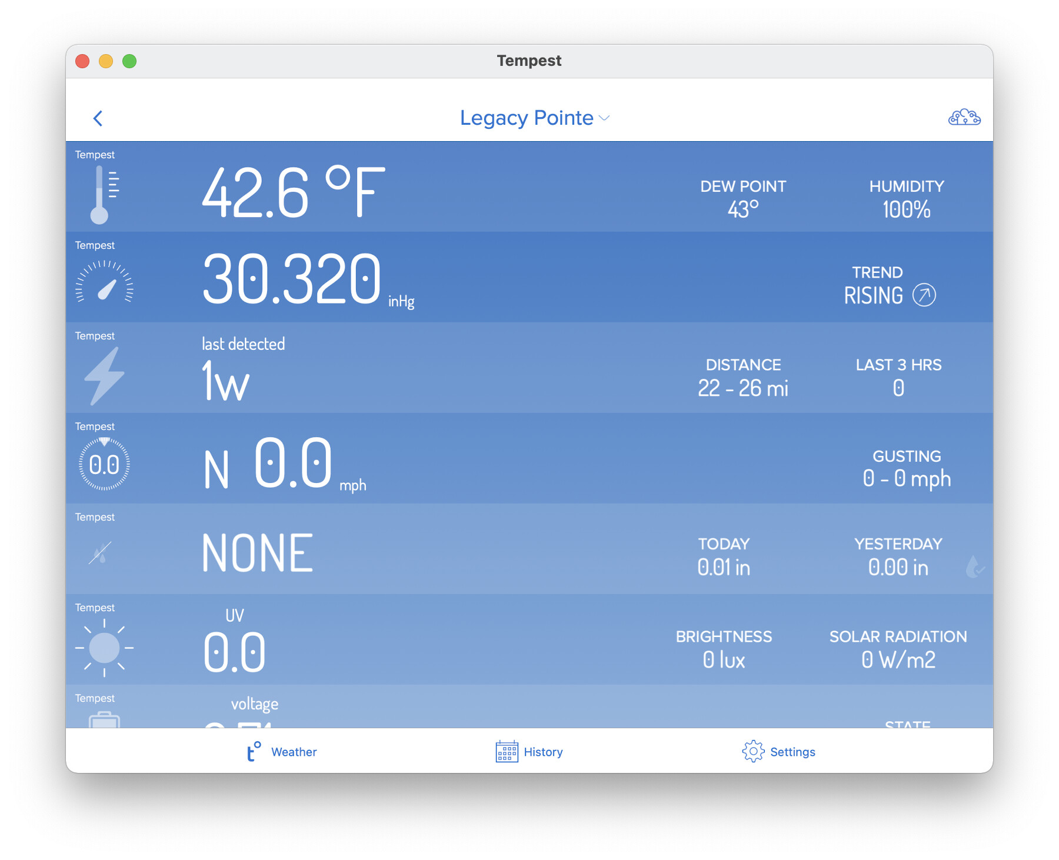
Task: Select the lightning Distance 22 - 26 mi
Action: [743, 378]
